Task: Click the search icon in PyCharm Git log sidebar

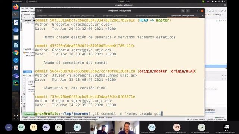Action: pos(24,94)
